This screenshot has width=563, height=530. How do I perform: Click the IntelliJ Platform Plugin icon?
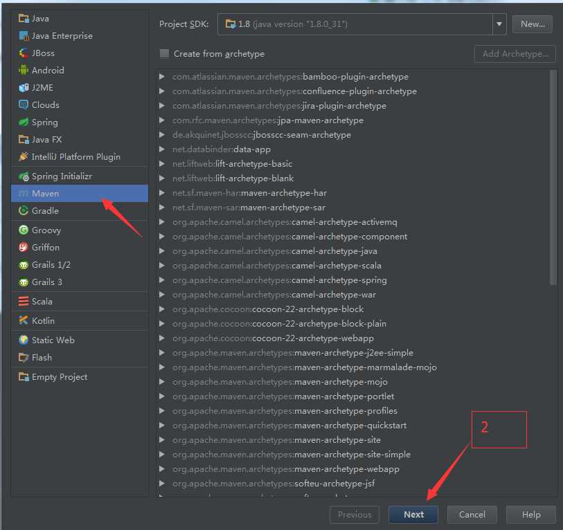point(24,156)
